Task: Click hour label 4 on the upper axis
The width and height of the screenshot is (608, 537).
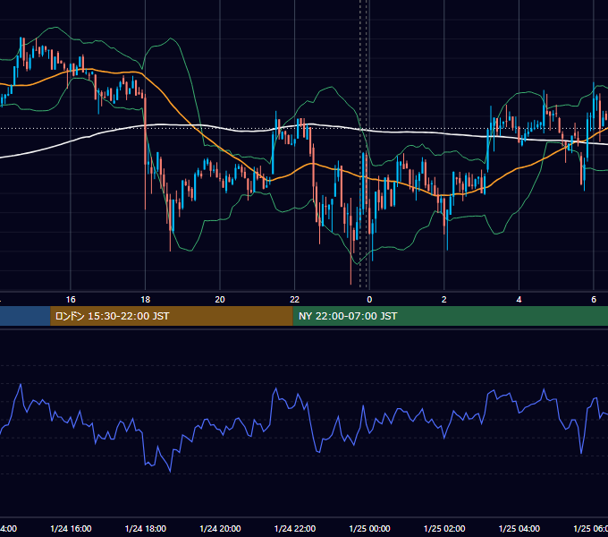Action: coord(519,300)
